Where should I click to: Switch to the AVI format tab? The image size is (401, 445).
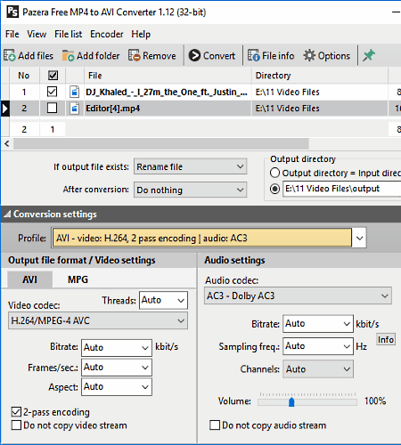click(x=29, y=279)
